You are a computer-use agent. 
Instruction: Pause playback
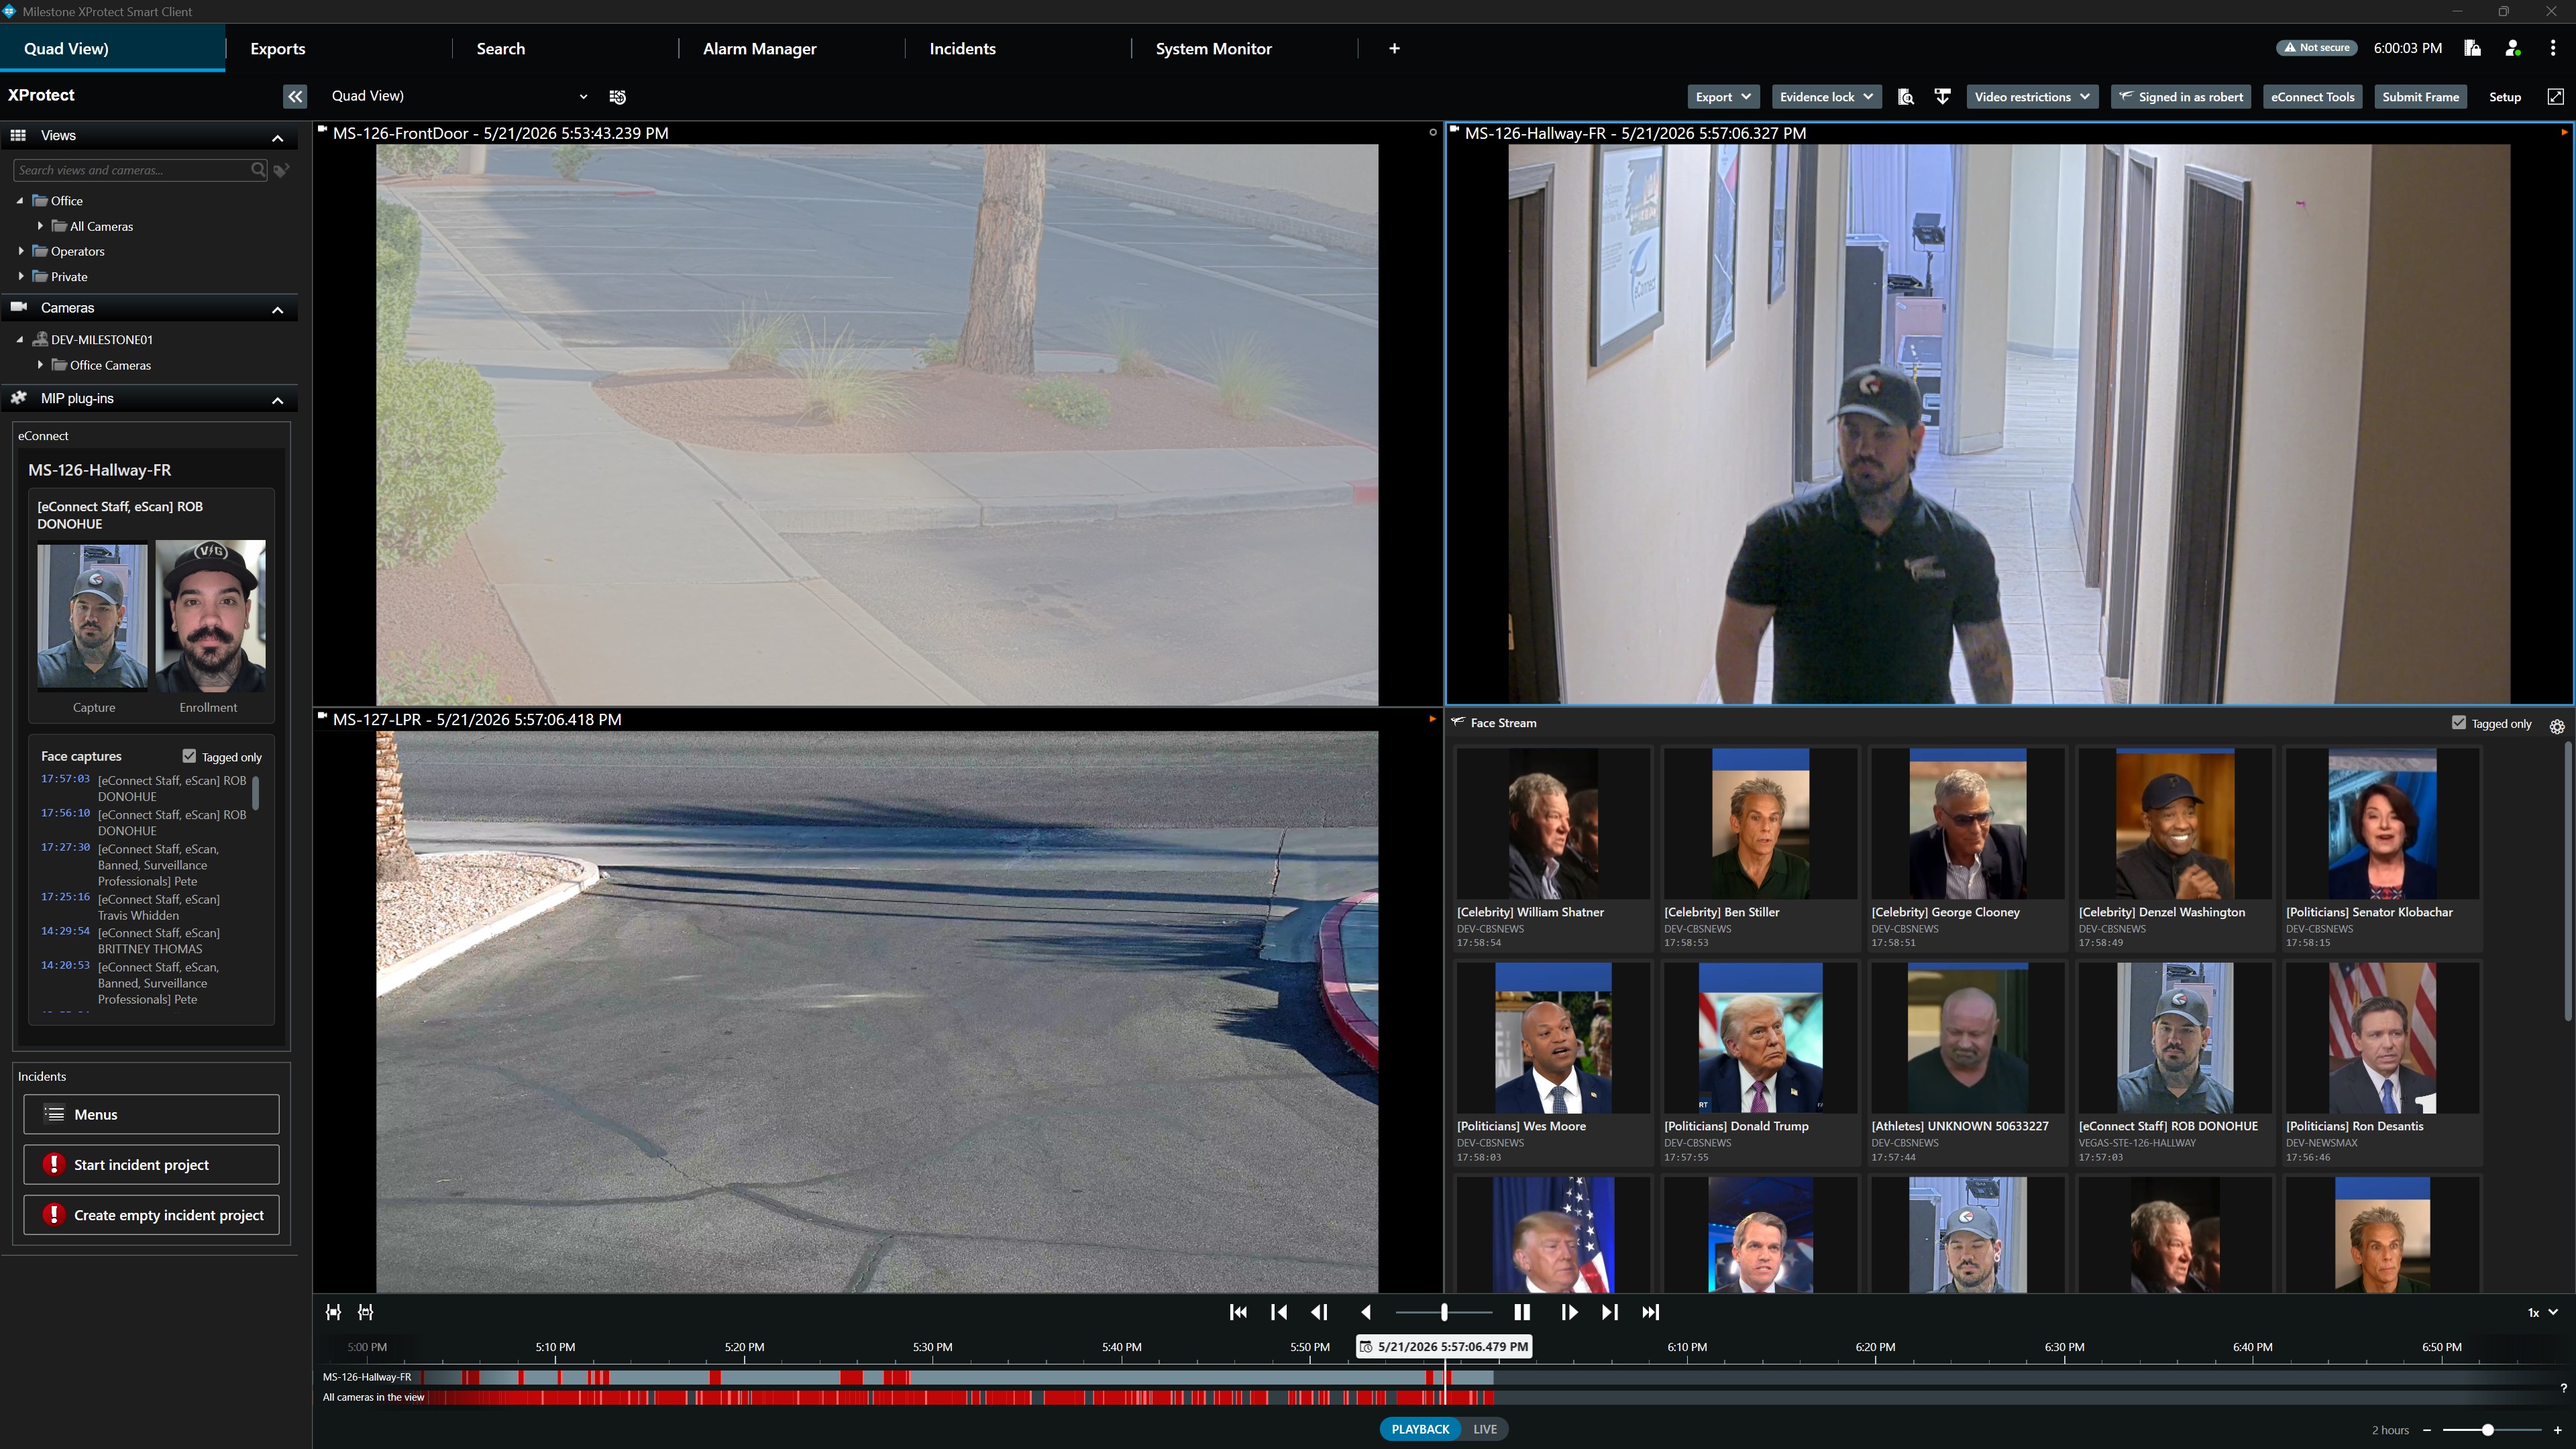point(1522,1312)
